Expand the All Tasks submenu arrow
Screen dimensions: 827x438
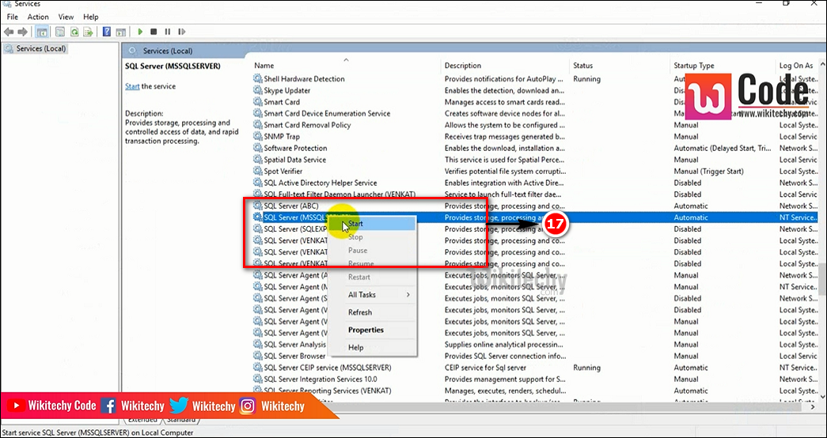click(408, 295)
